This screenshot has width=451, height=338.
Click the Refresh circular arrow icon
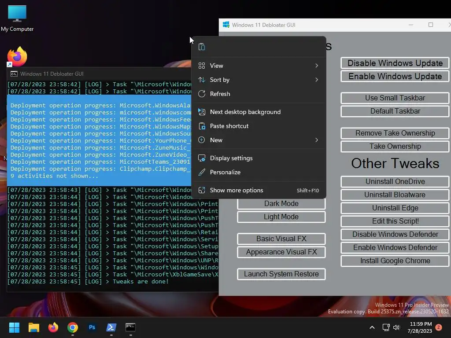click(202, 94)
